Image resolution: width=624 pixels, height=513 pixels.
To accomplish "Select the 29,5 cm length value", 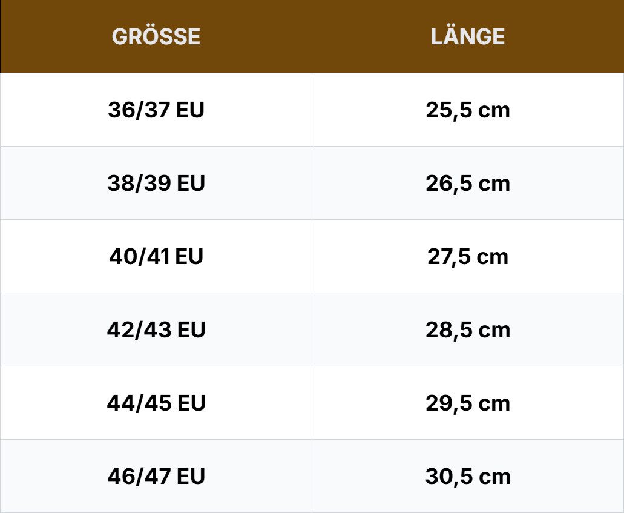I will point(468,403).
